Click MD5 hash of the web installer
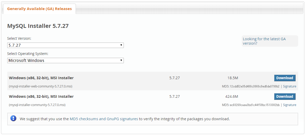This screenshot has width=308, height=138. pyautogui.click(x=255, y=86)
